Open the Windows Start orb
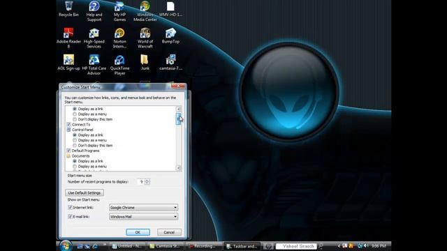Viewport: 447px width, 251px height. [66, 246]
